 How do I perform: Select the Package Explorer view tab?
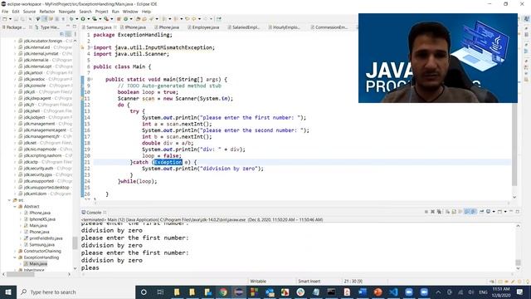pos(13,27)
